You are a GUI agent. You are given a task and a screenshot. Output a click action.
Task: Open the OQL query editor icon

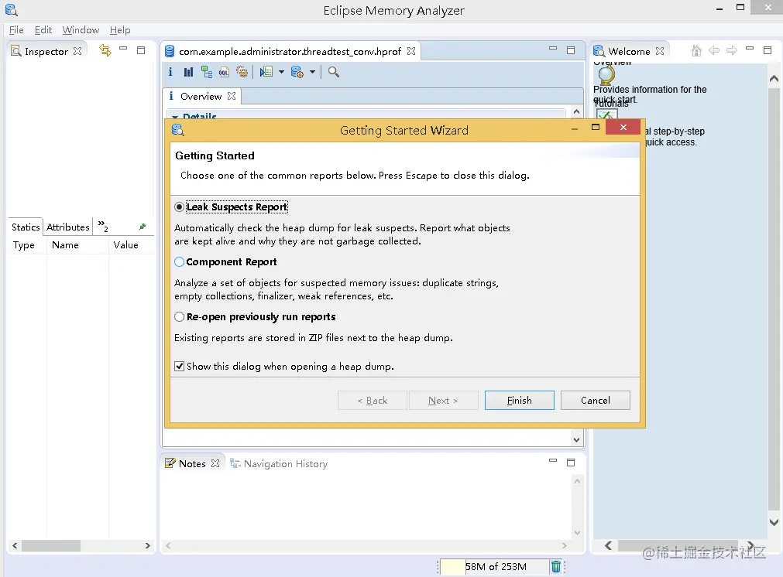point(225,72)
